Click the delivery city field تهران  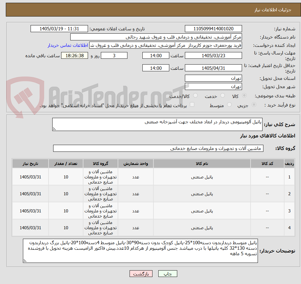pos(213,87)
